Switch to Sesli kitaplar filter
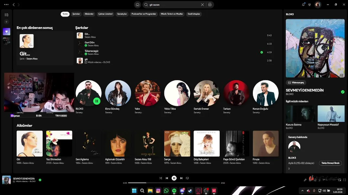 pyautogui.click(x=194, y=14)
